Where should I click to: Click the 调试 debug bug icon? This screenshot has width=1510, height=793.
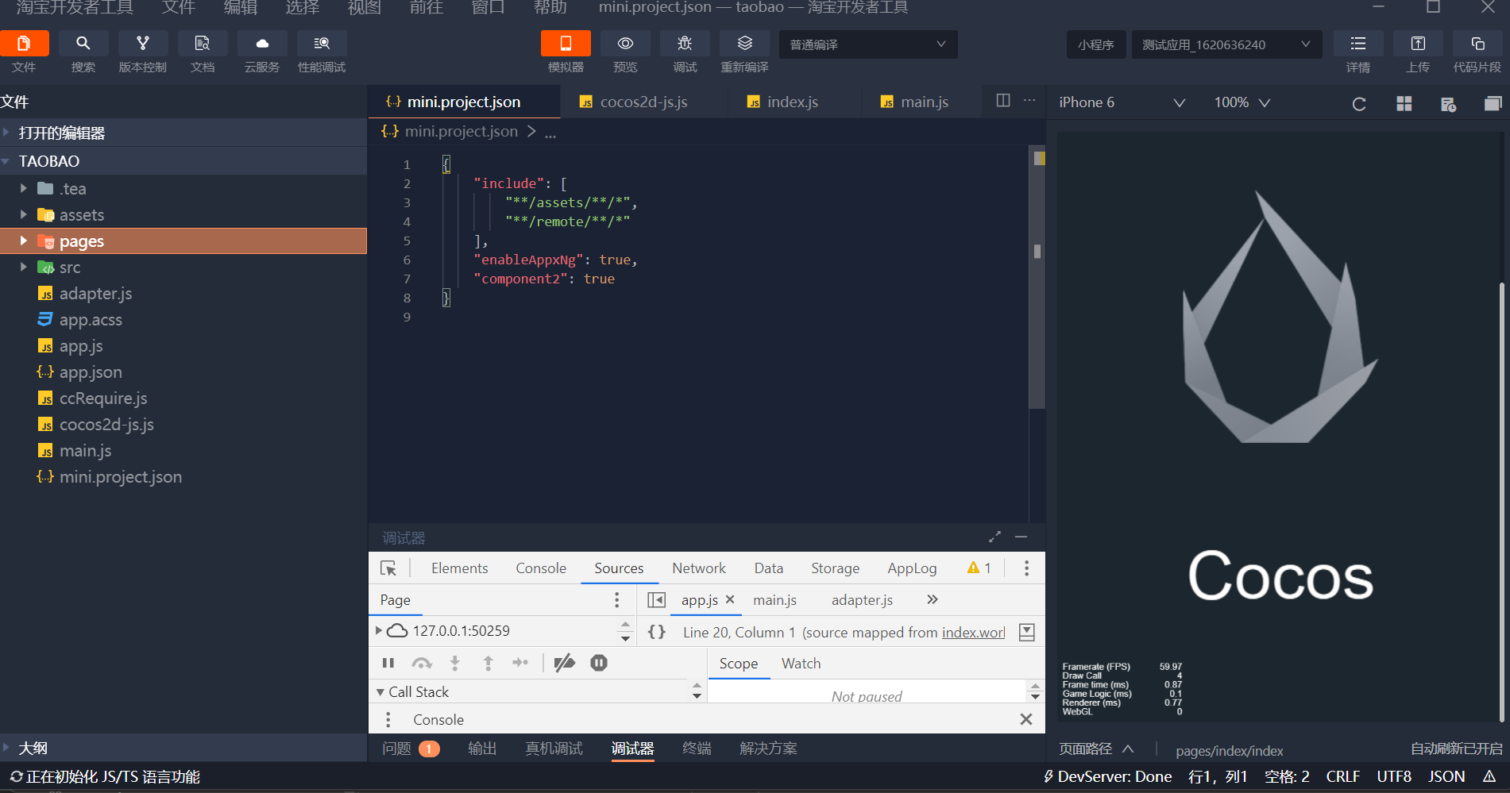tap(685, 44)
